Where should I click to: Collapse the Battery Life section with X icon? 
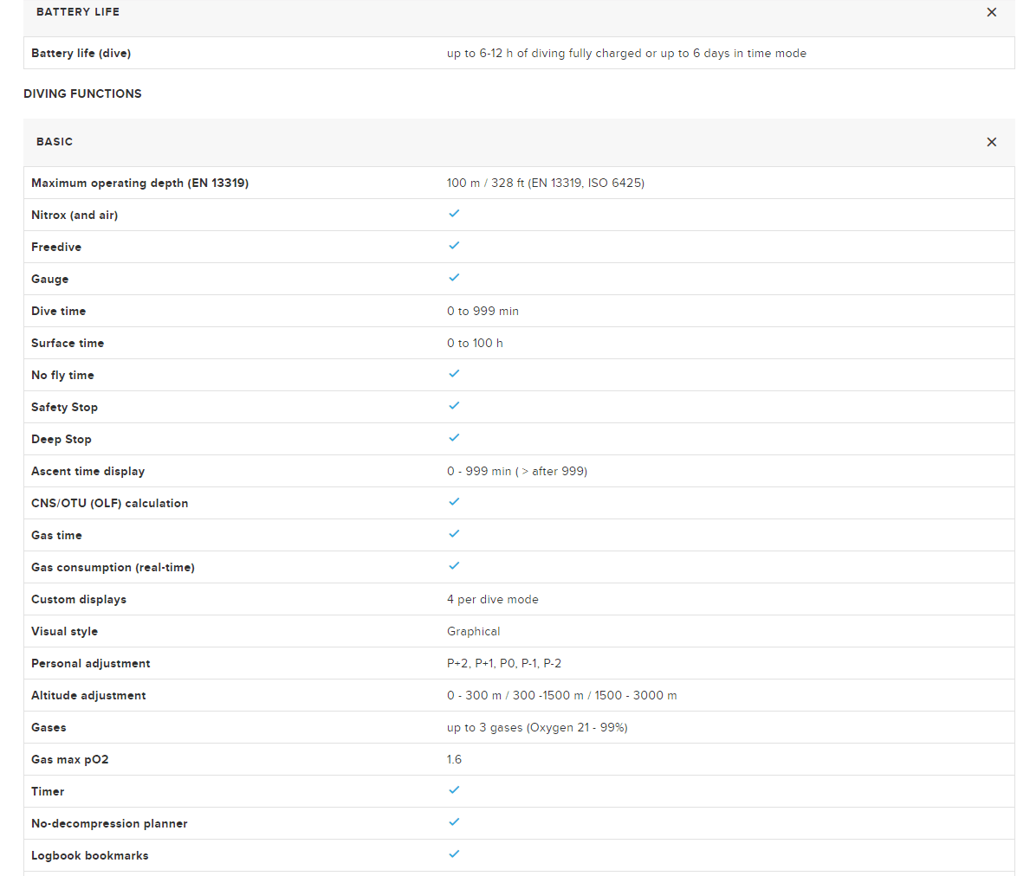(x=991, y=12)
